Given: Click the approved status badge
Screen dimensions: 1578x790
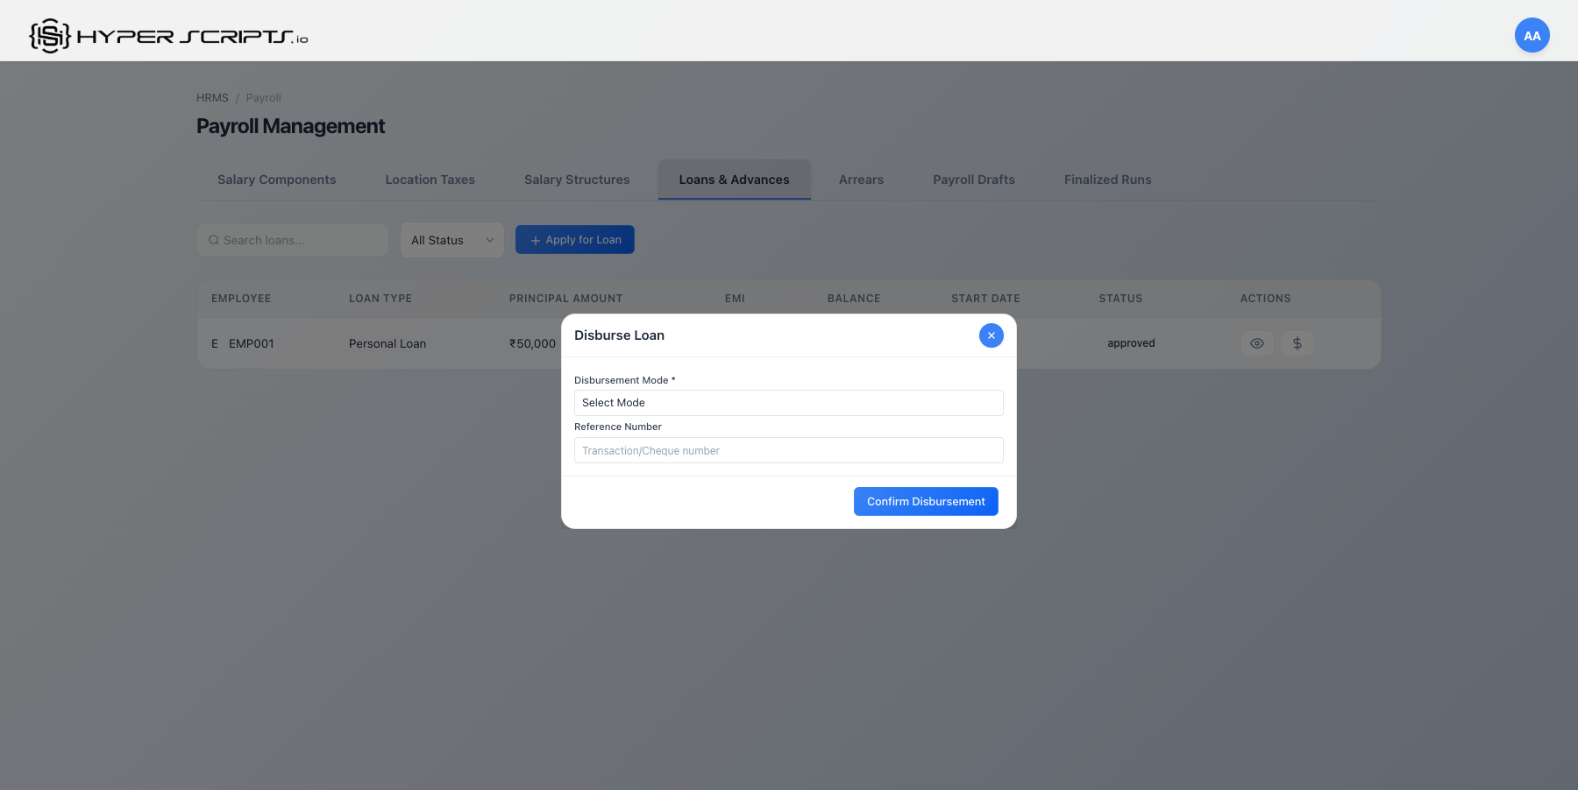Looking at the screenshot, I should pyautogui.click(x=1130, y=343).
